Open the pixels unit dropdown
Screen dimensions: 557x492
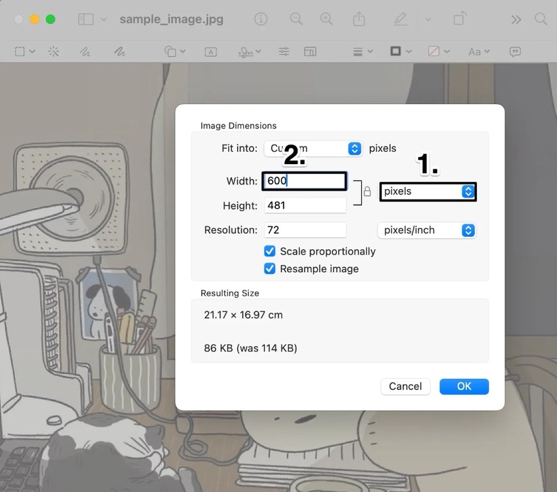428,192
